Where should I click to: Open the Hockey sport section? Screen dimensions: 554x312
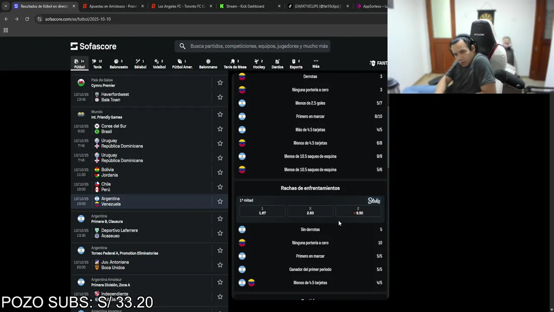[x=259, y=64]
